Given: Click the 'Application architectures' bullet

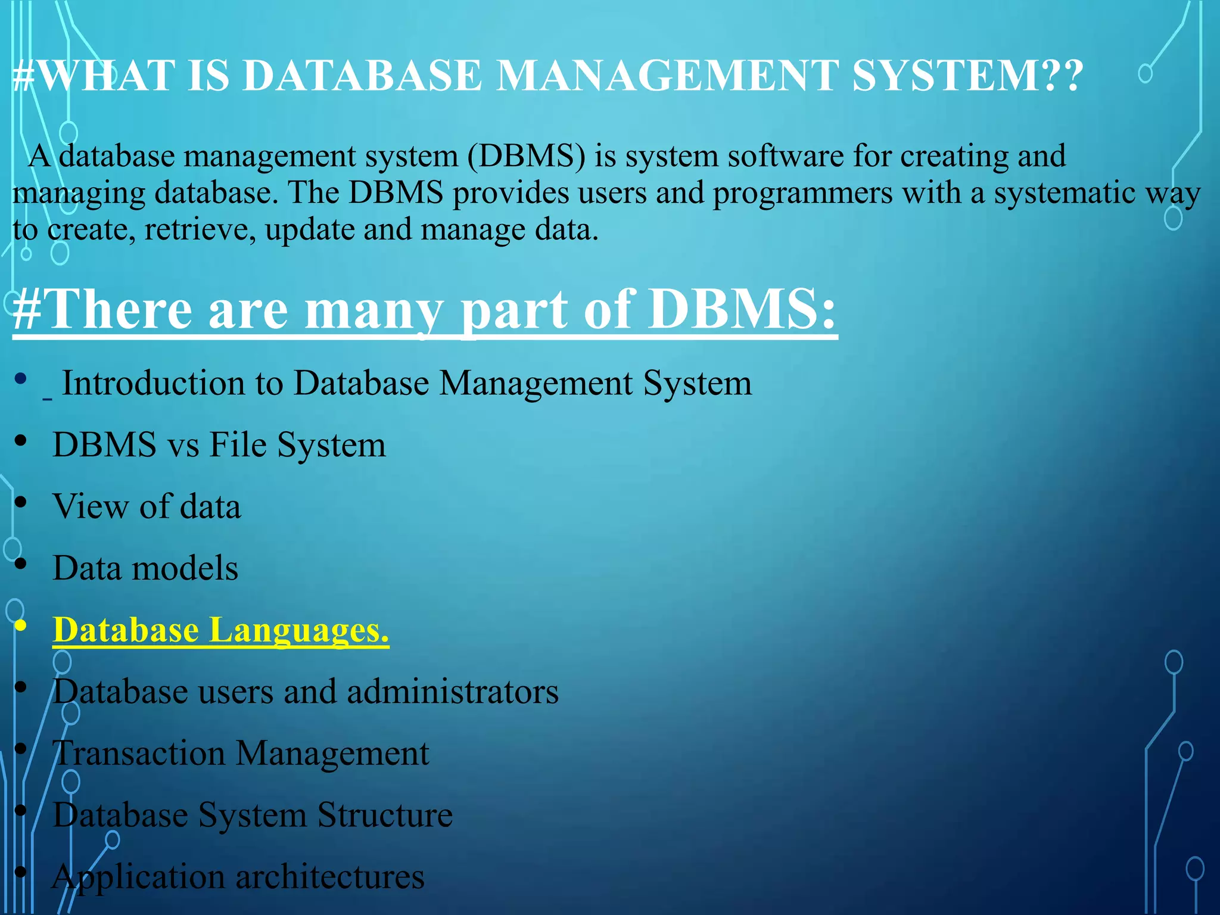Looking at the screenshot, I should pos(238,876).
